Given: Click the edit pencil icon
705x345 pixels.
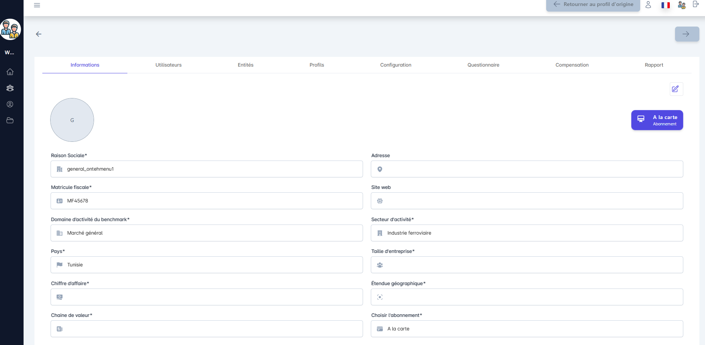Looking at the screenshot, I should pos(676,89).
